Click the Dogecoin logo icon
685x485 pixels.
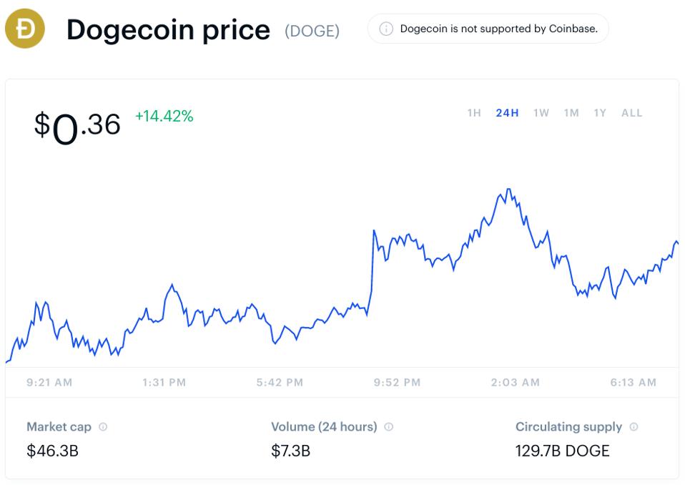coord(25,29)
